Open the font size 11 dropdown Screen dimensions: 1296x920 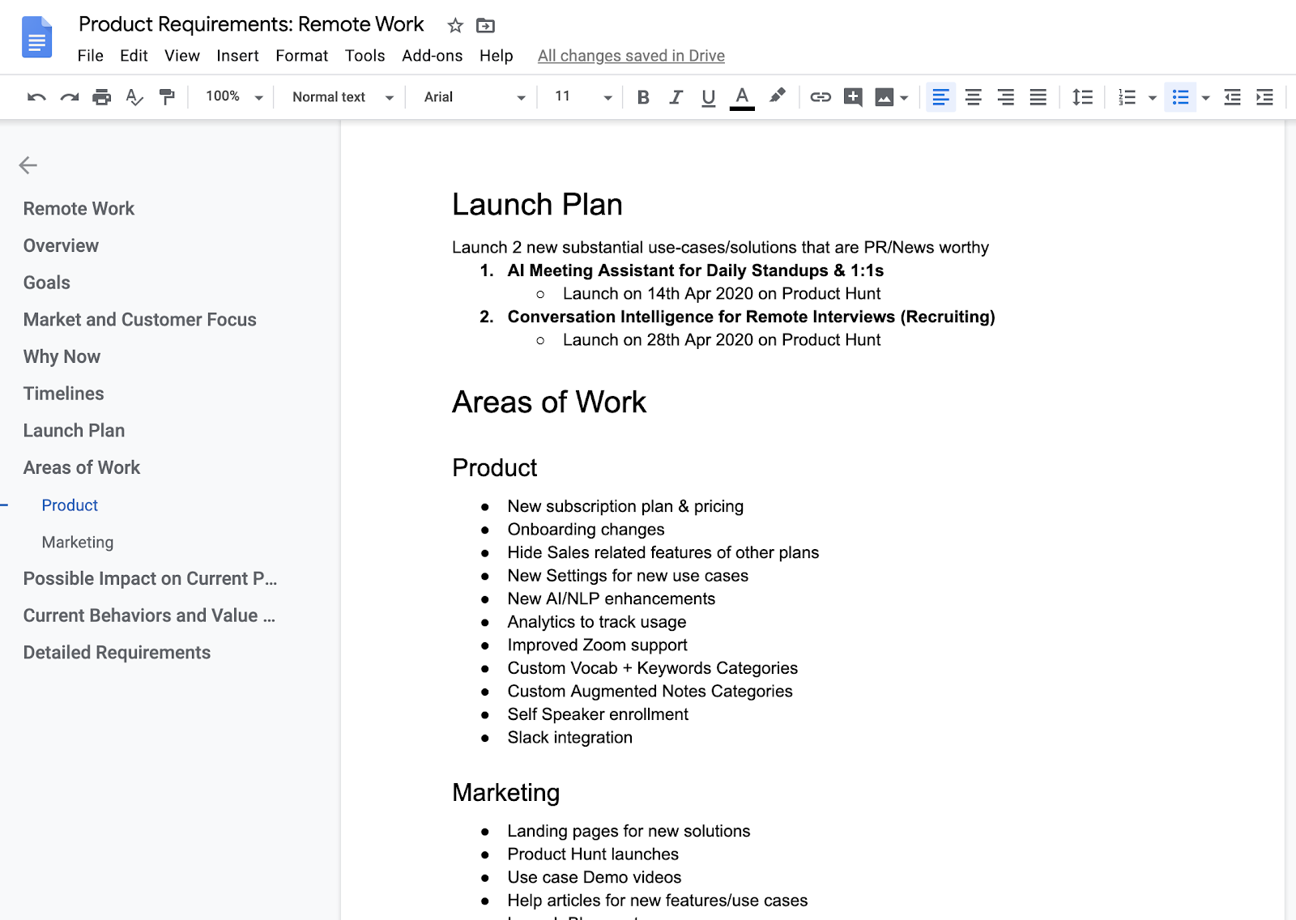tap(583, 96)
